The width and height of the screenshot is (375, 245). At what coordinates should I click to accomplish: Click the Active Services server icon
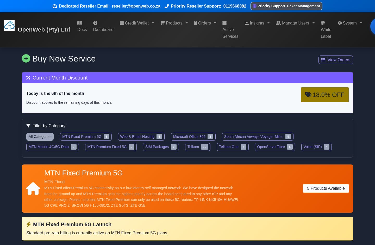tap(224, 23)
